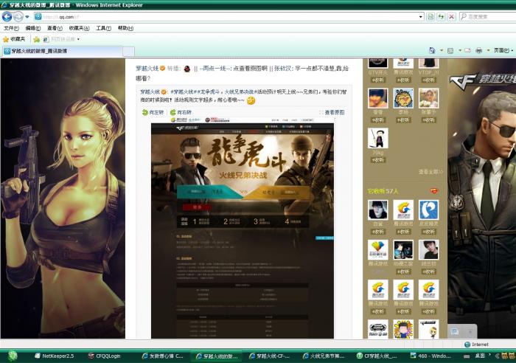Switch to 发微博心情 taskbar window
Viewport: 516px width, 363px height.
point(163,356)
